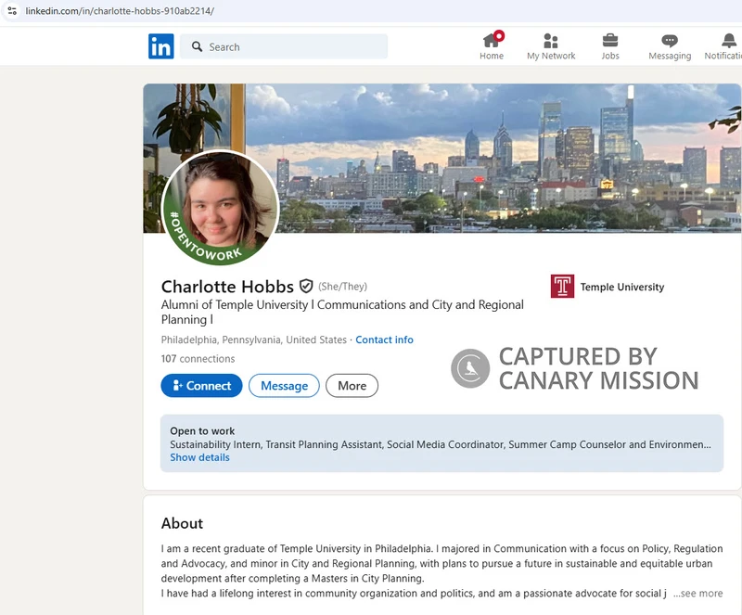Click the site info icon in address bar
Image resolution: width=742 pixels, height=615 pixels.
[12, 10]
